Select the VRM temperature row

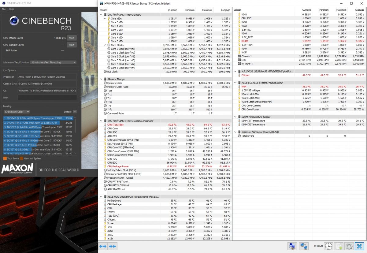click(299, 87)
